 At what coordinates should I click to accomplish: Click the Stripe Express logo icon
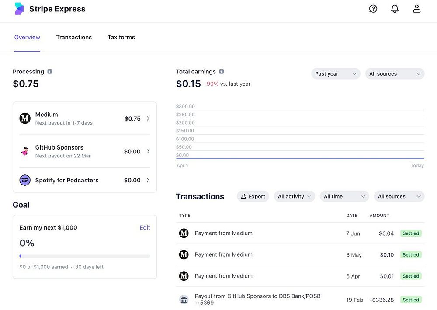[19, 9]
